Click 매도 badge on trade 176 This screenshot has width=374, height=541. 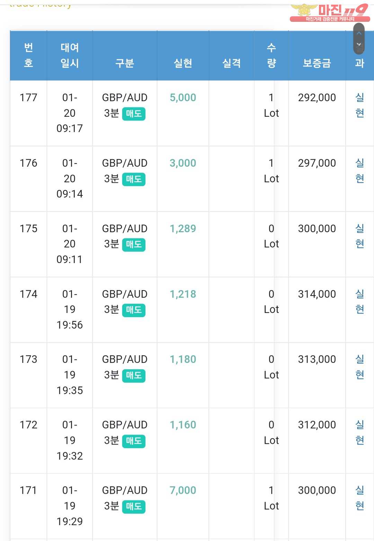click(x=134, y=179)
